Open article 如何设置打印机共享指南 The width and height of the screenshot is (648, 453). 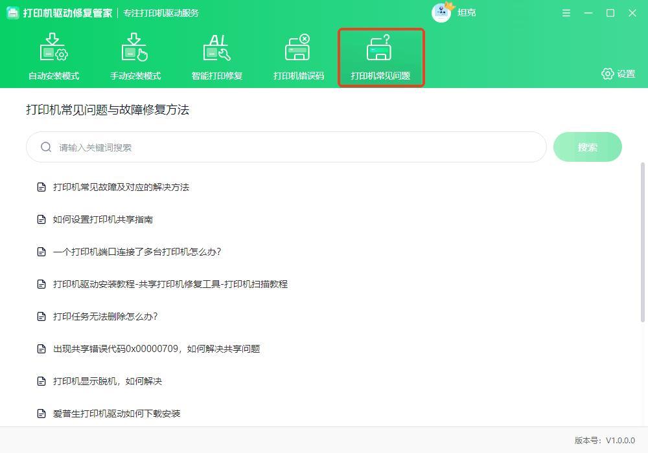pyautogui.click(x=102, y=219)
